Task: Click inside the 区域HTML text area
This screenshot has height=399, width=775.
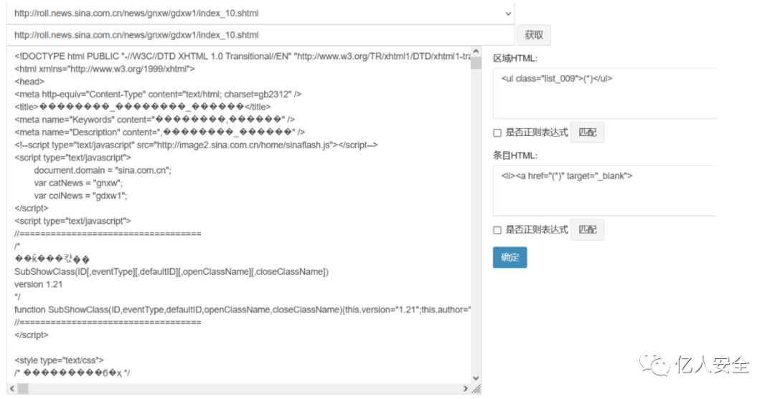Action: (x=604, y=93)
